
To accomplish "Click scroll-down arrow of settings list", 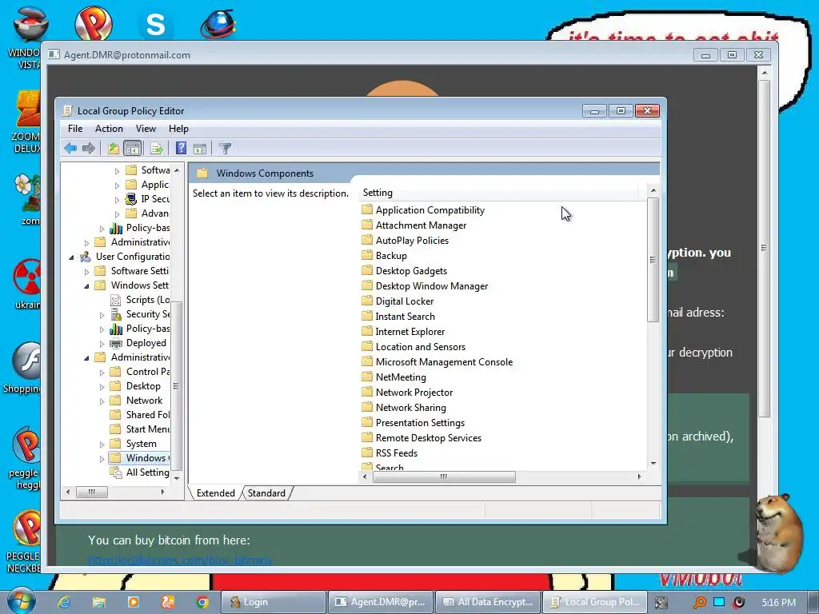I will [x=653, y=464].
